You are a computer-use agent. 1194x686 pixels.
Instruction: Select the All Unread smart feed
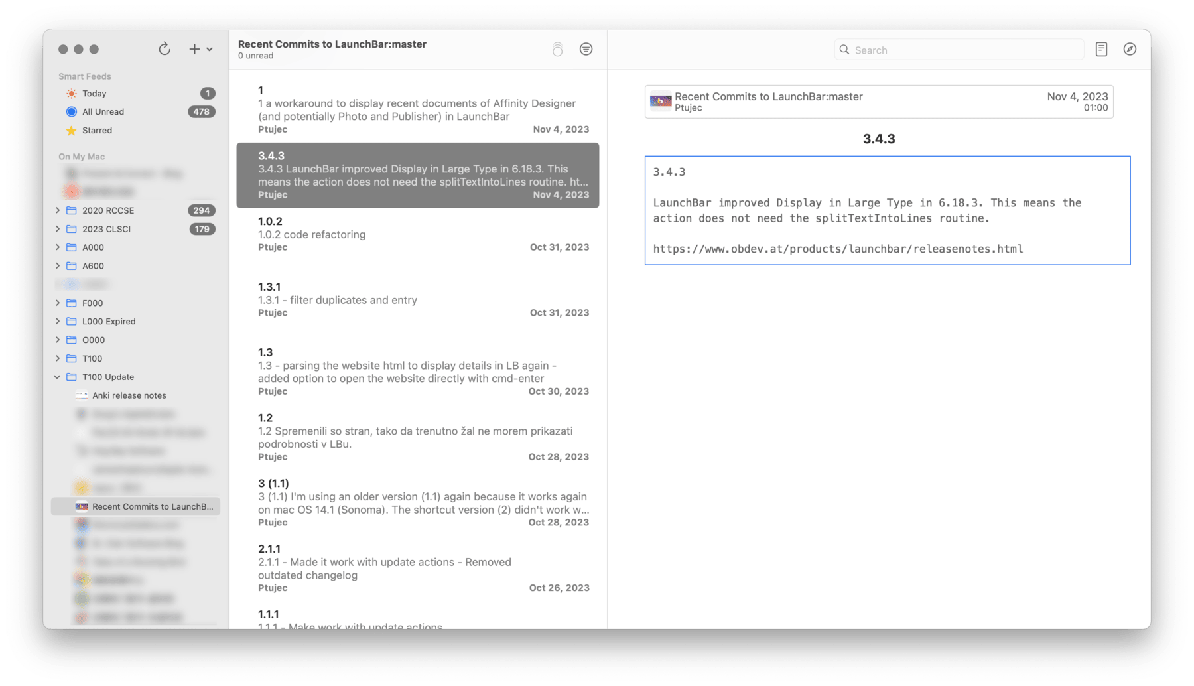(136, 112)
